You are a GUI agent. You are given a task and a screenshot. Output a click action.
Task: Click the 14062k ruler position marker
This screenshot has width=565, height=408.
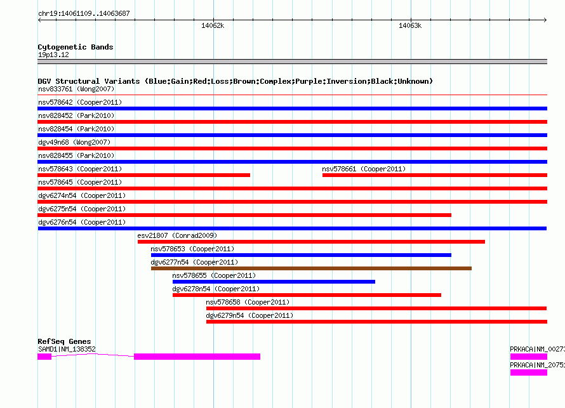213,25
